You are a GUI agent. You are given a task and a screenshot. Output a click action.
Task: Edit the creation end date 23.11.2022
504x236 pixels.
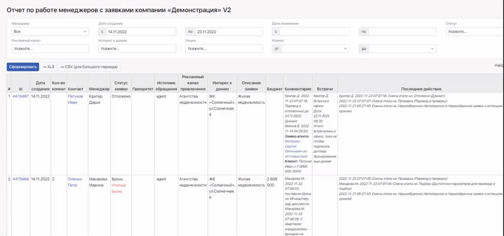click(228, 32)
